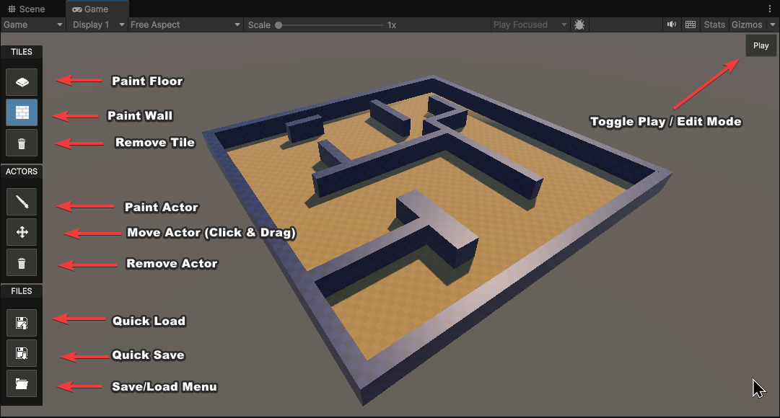The width and height of the screenshot is (780, 418).
Task: Choose the Paint Actor brush tool
Action: pos(22,202)
